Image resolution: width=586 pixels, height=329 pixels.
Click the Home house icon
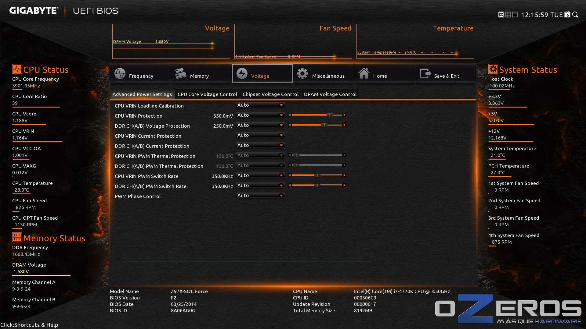[x=364, y=73]
